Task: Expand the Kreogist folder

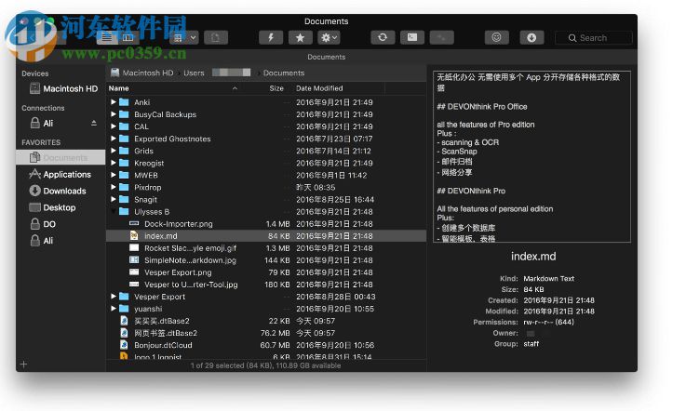Action: (114, 163)
